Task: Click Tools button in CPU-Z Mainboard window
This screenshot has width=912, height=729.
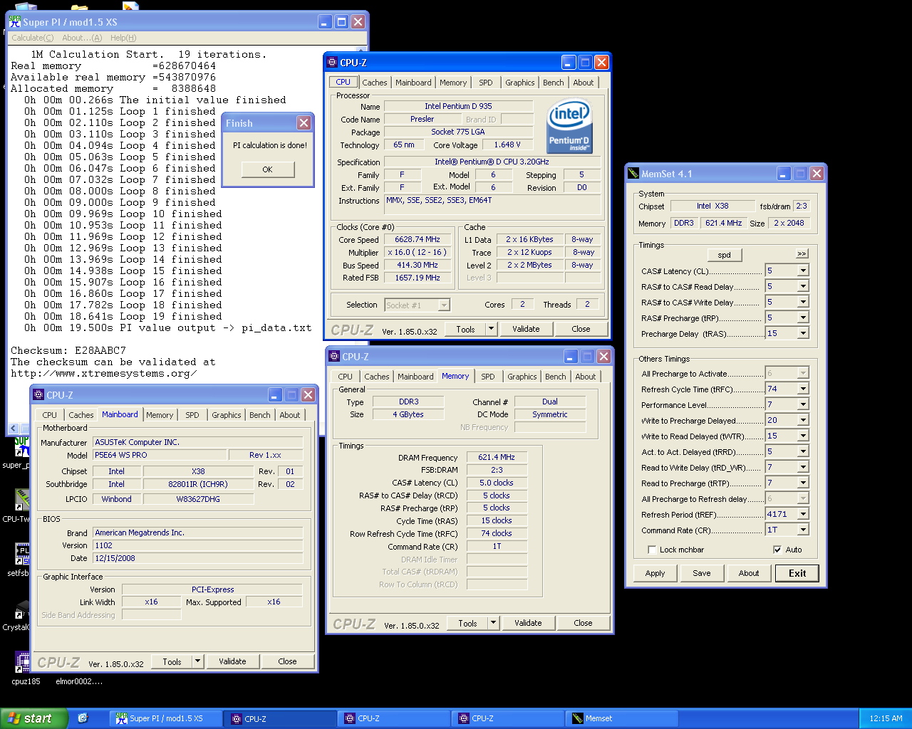Action: tap(172, 661)
